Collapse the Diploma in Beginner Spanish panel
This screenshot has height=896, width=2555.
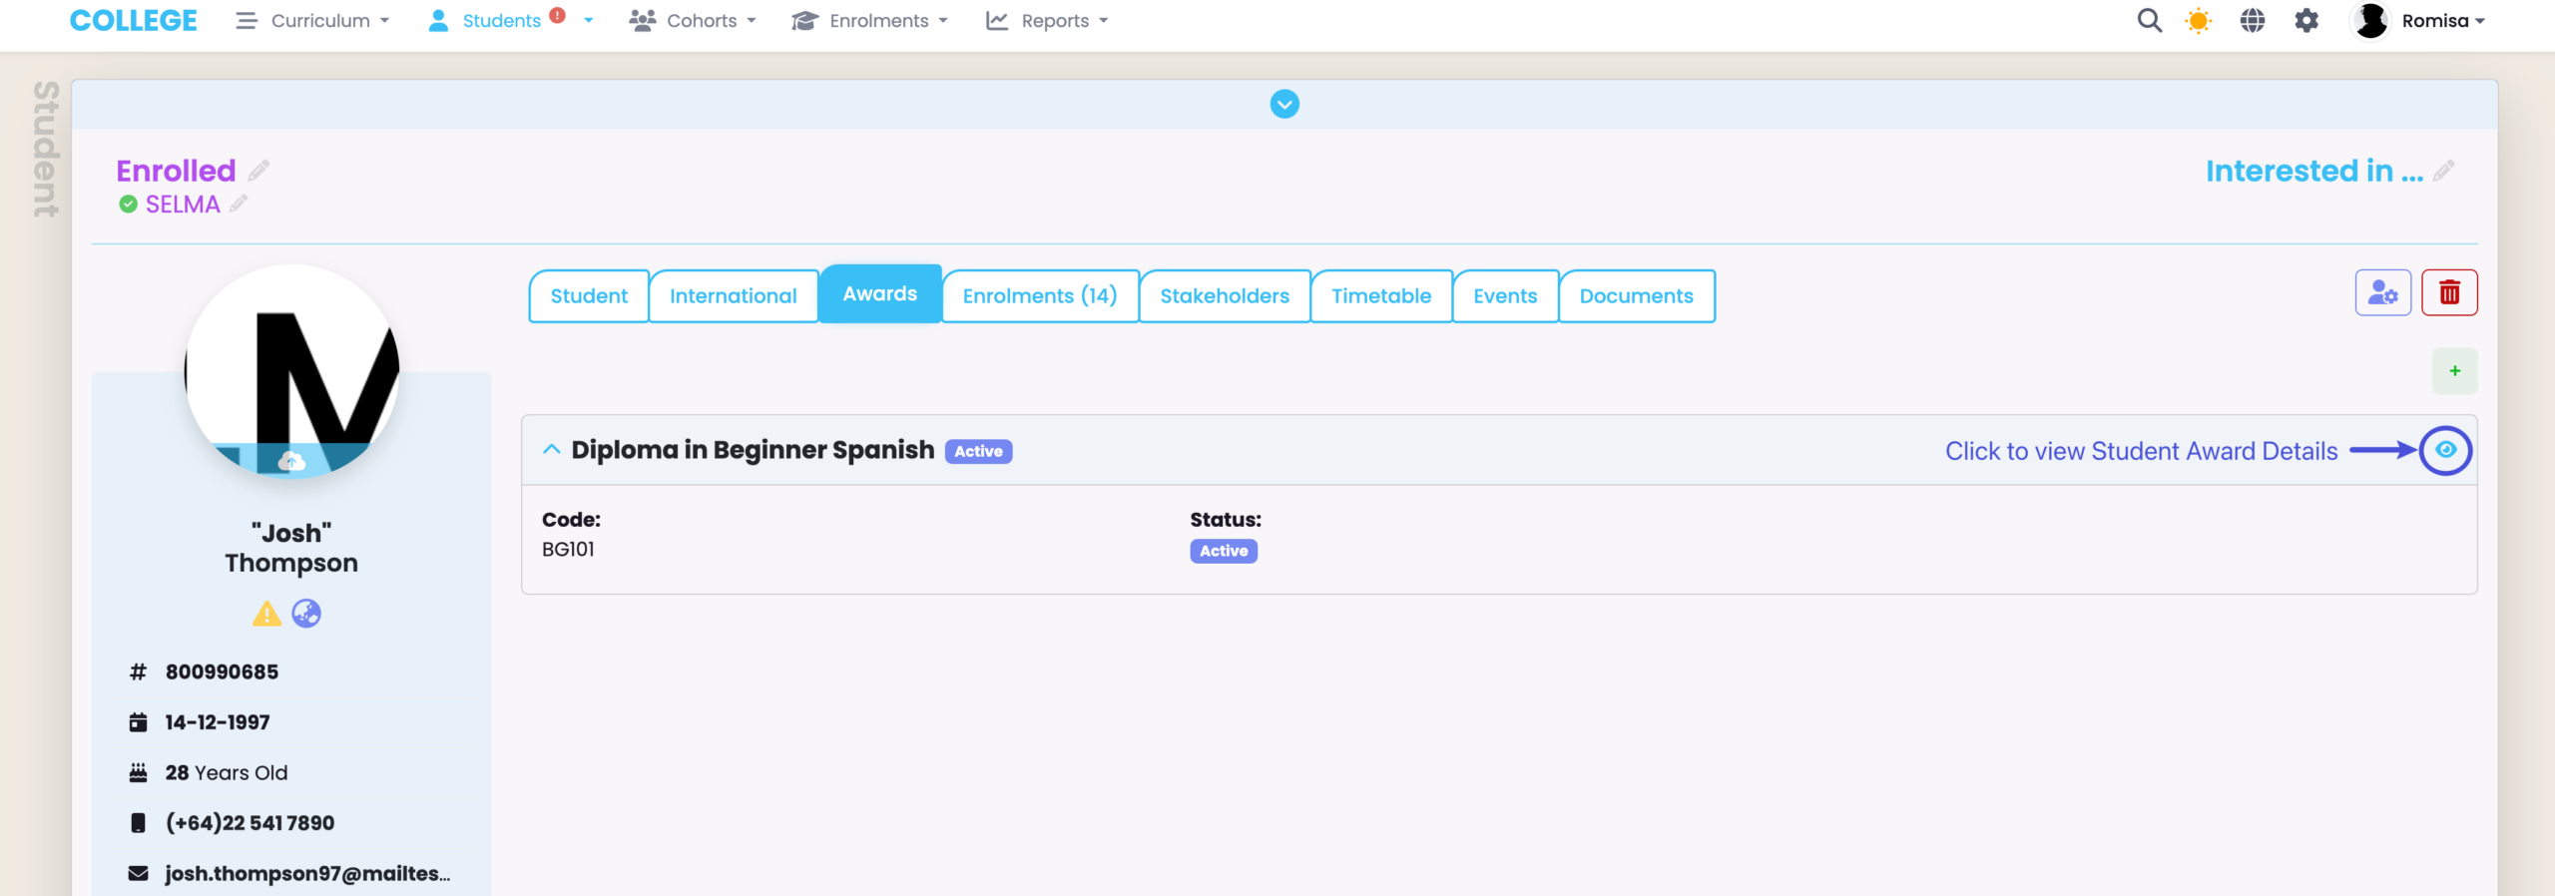[x=551, y=450]
